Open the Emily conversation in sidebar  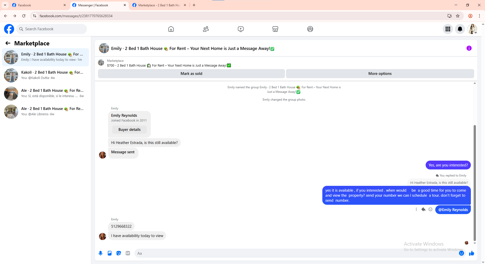pos(45,57)
